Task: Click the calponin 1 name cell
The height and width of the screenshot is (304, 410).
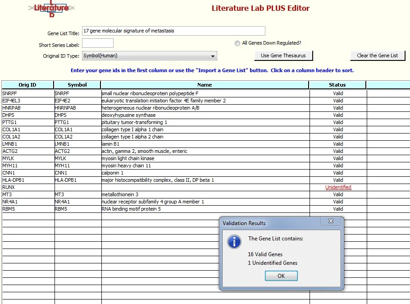Action: point(205,173)
